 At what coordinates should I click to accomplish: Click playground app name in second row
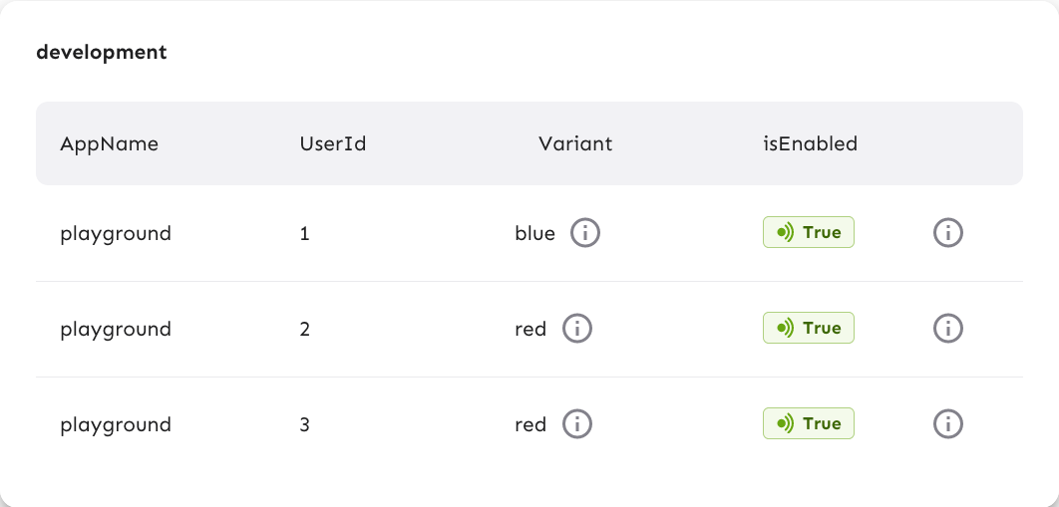click(116, 330)
